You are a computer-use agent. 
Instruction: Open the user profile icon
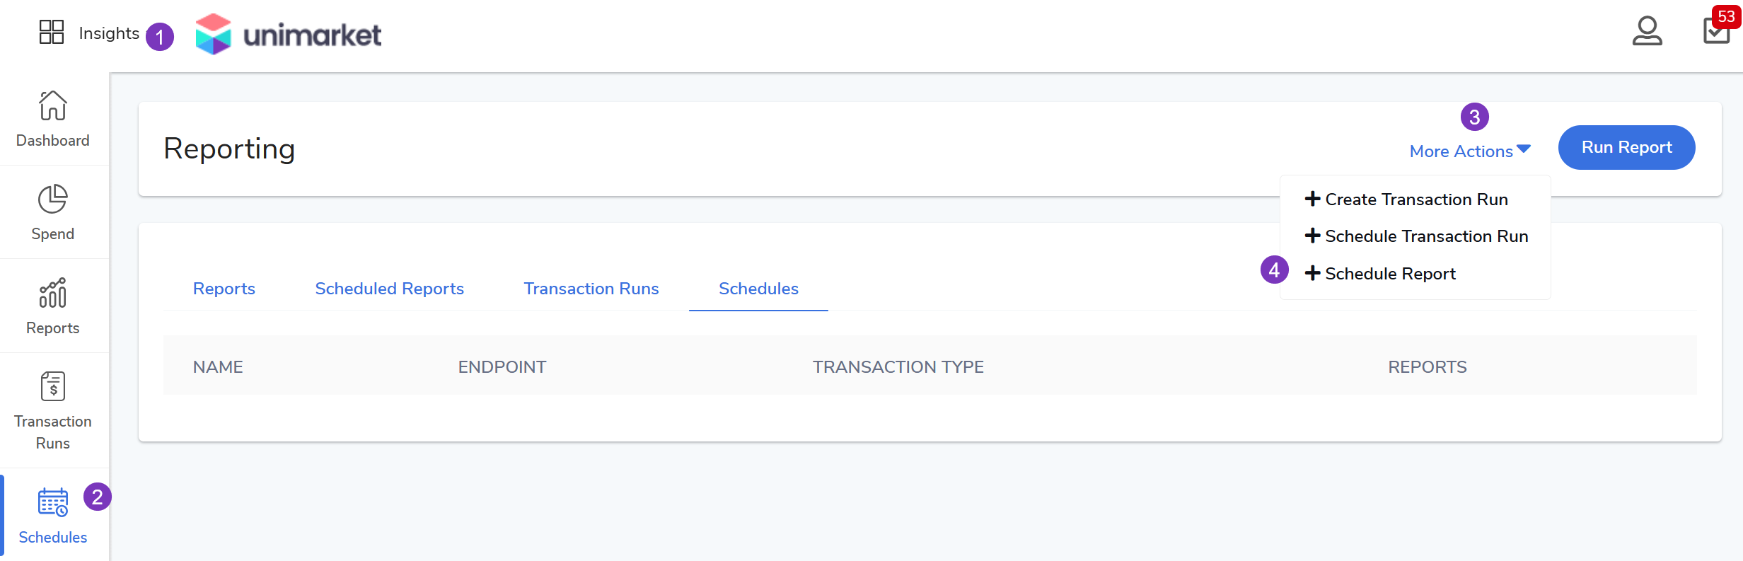click(x=1647, y=31)
